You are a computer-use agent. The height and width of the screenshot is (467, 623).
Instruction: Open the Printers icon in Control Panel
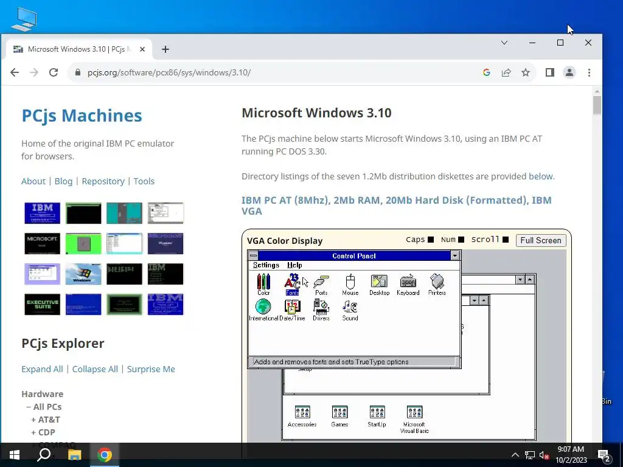click(x=437, y=285)
